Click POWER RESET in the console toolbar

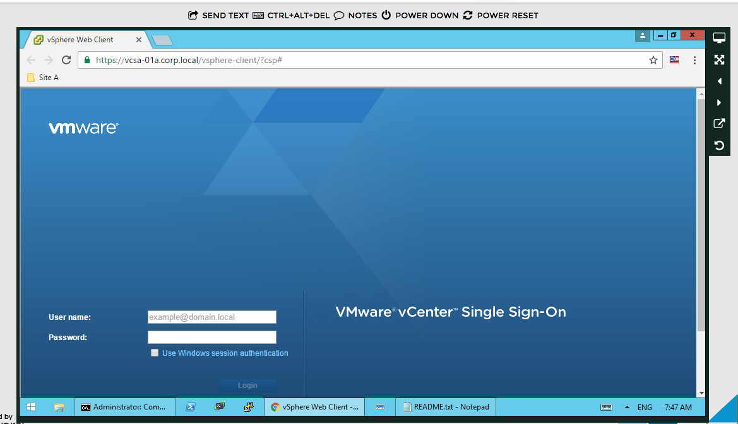(501, 15)
